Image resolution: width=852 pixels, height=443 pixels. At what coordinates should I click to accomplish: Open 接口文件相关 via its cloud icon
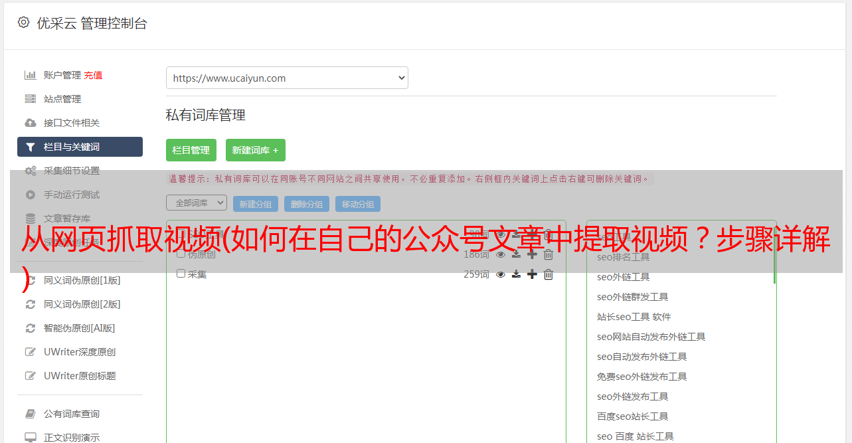[x=30, y=123]
